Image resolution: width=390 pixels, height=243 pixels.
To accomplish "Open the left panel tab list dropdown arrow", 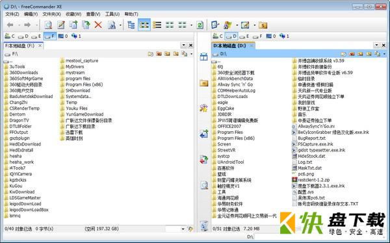I will 183,45.
